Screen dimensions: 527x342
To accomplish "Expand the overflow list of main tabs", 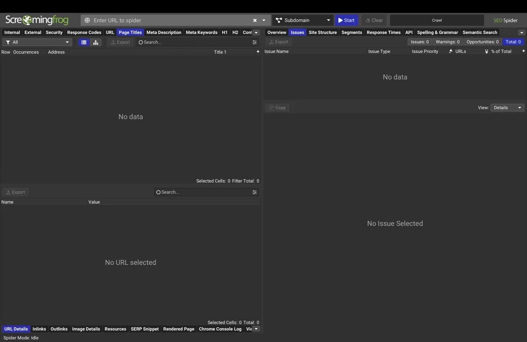I will (x=256, y=33).
